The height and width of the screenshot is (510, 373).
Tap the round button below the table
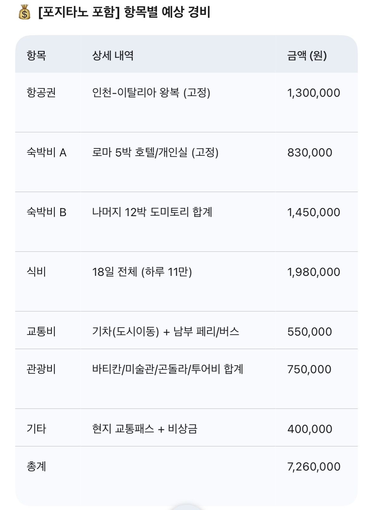click(187, 507)
